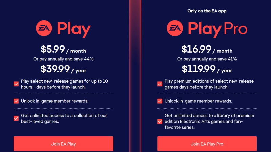Click the $16.99 / month price

207,50
